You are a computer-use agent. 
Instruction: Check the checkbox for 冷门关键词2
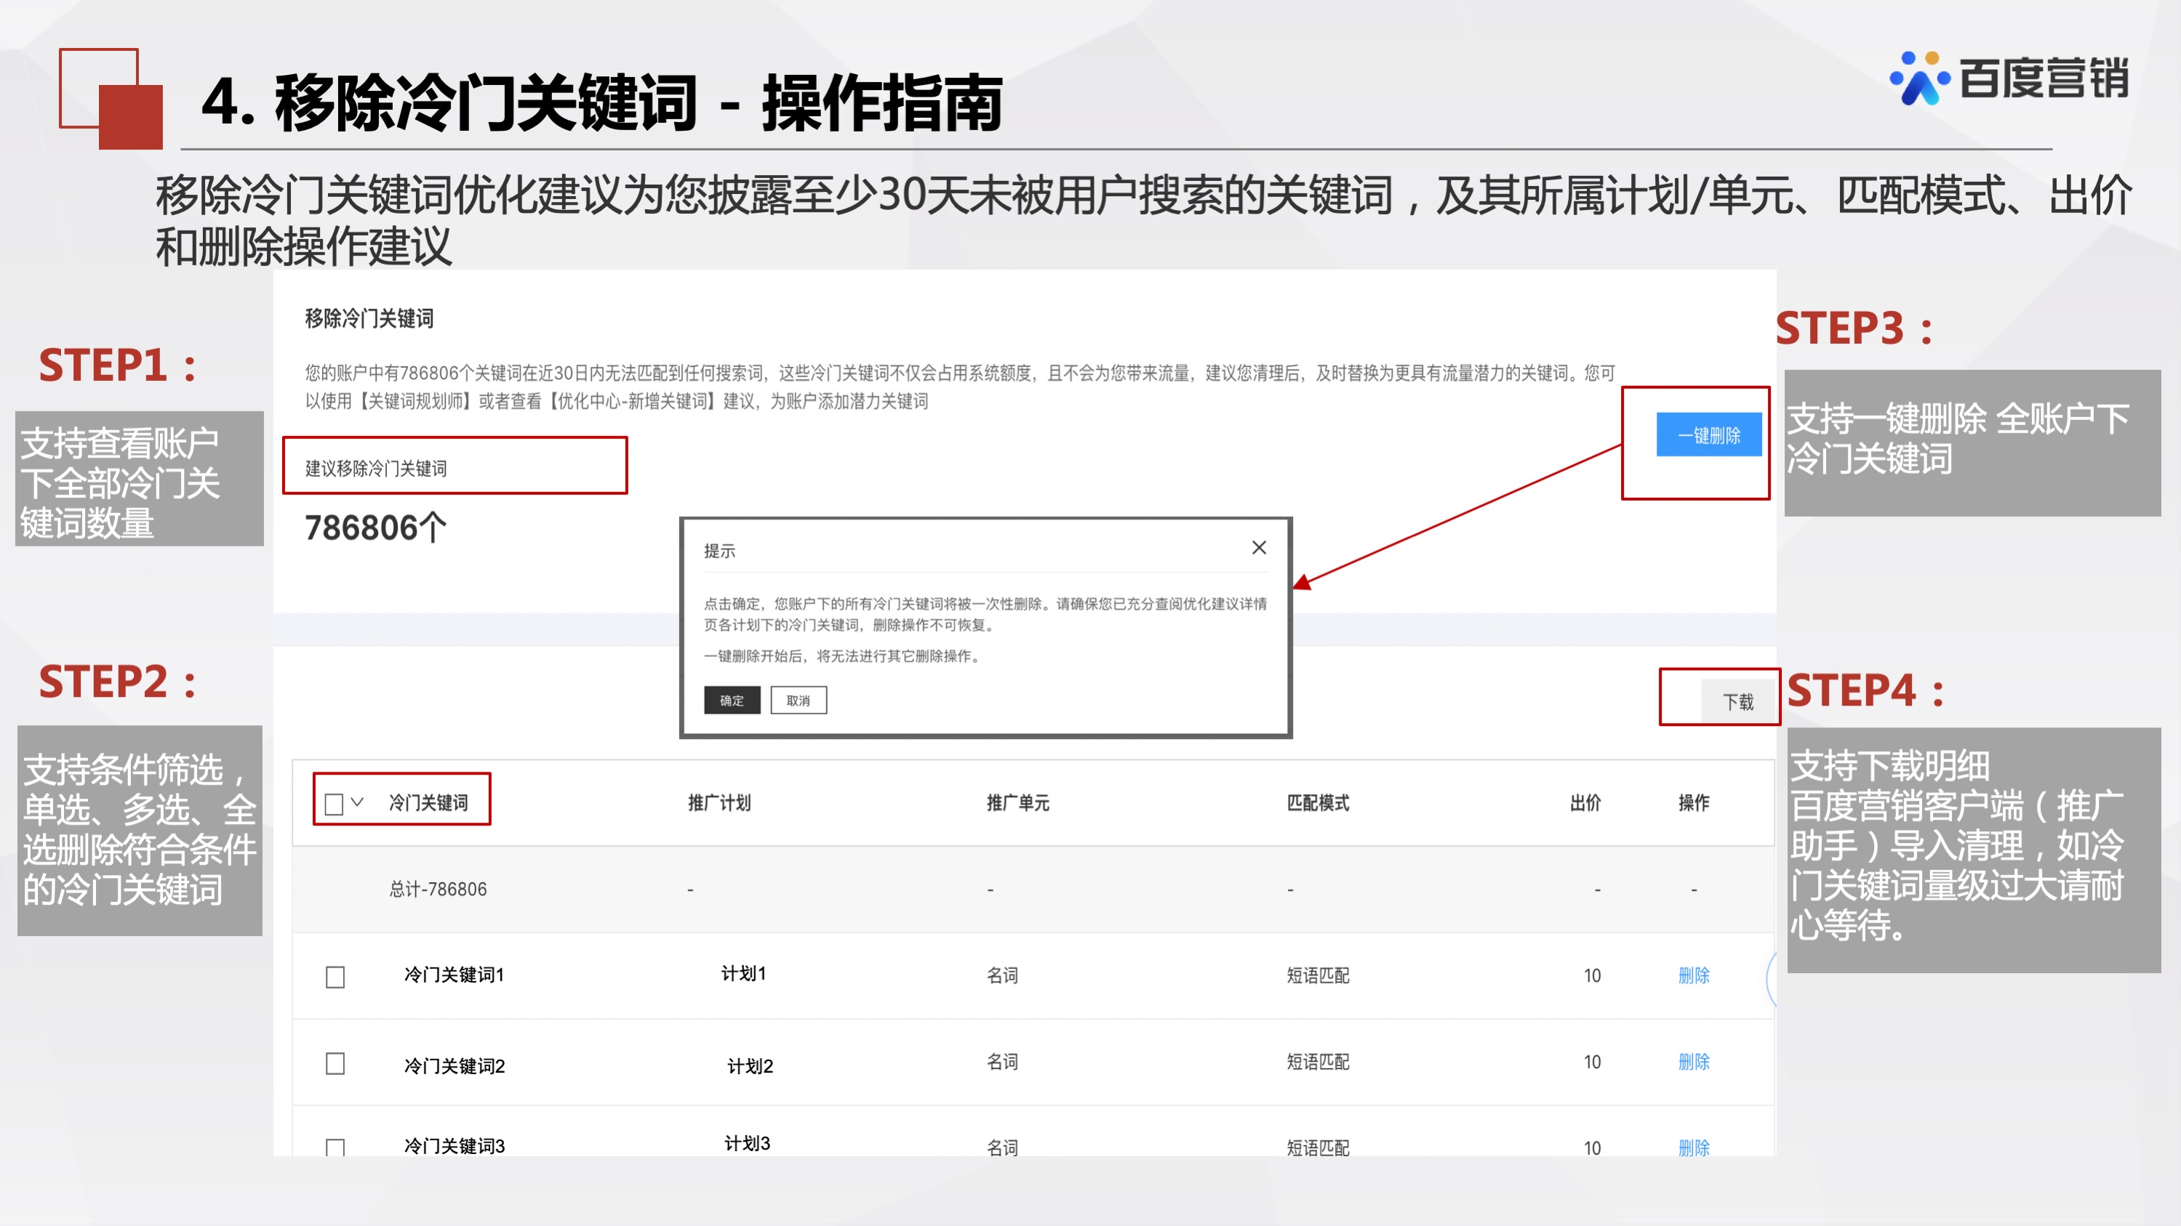click(334, 1065)
